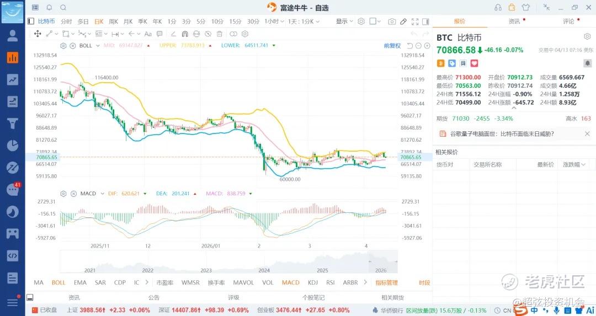
Task: Open the 1小时 timeframe dropdown
Action: 274,22
